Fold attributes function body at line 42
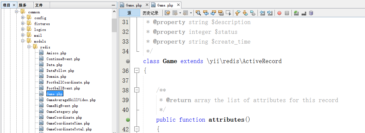Screen dimensions: 365x133 [x=137, y=129]
